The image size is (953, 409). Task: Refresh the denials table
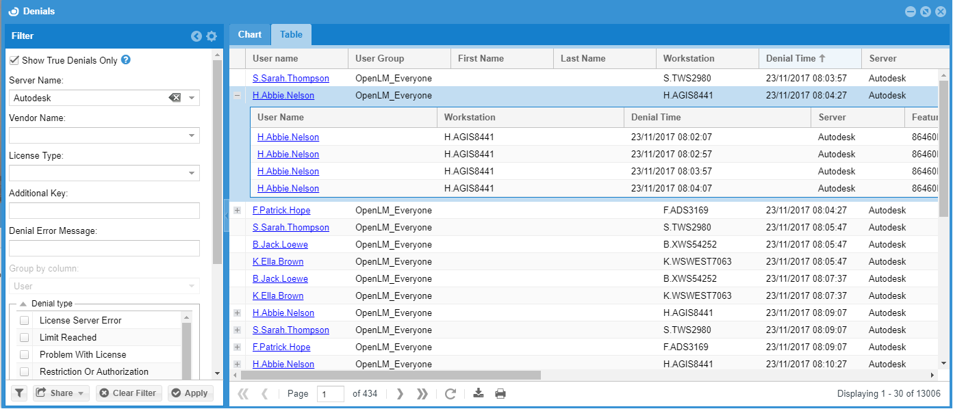point(450,394)
